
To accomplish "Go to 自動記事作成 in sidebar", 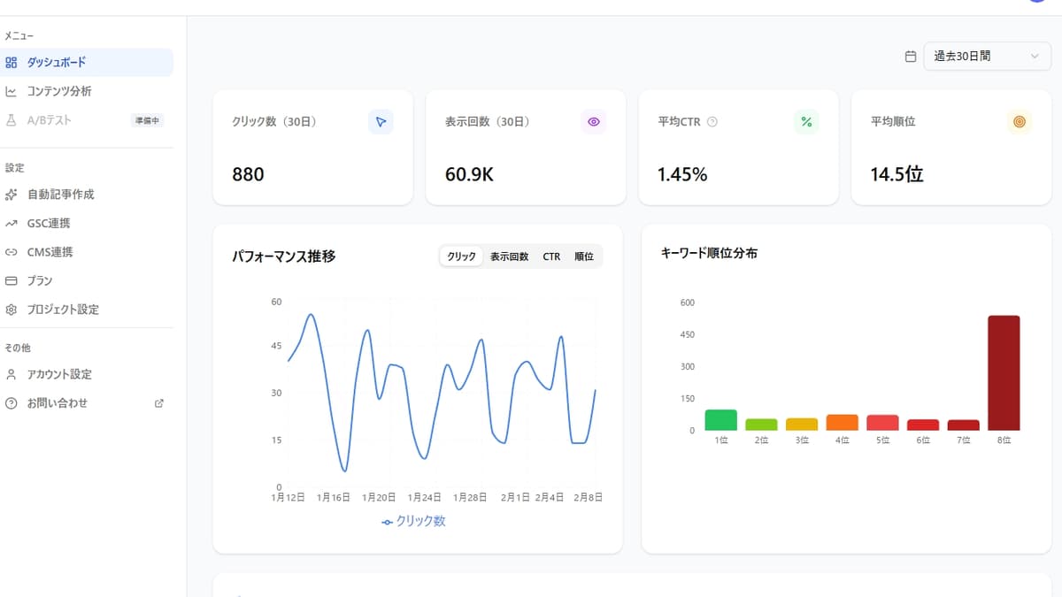I will [60, 195].
